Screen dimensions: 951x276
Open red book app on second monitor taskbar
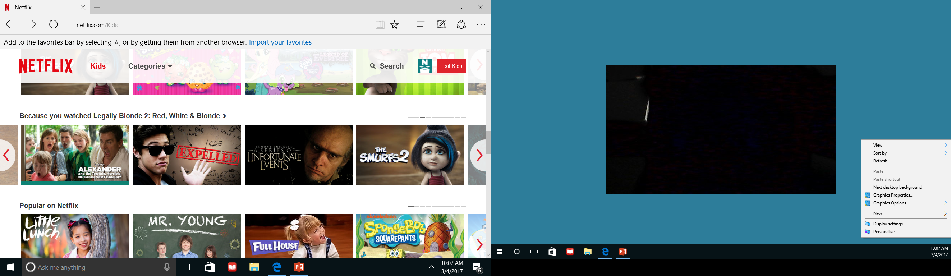coord(570,252)
